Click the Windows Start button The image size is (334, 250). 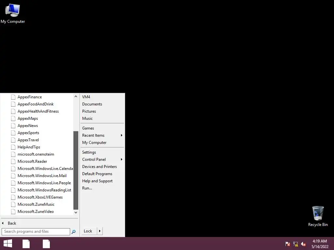pyautogui.click(x=8, y=243)
